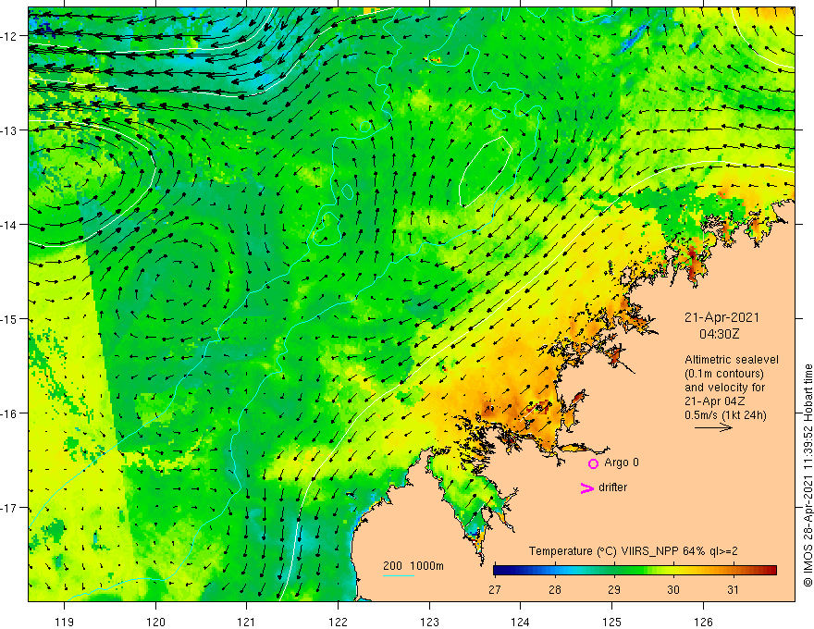Click the magenta Argo 0 circle marker
This screenshot has height=629, width=814.
click(x=593, y=463)
